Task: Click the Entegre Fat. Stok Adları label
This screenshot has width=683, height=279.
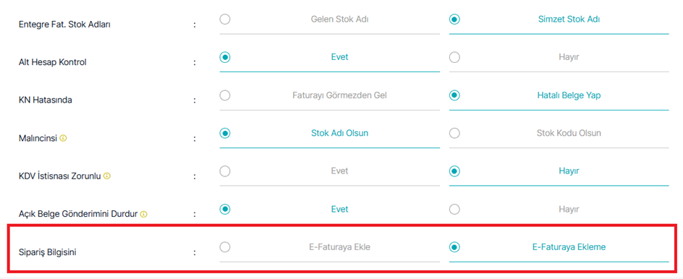Action: click(64, 25)
